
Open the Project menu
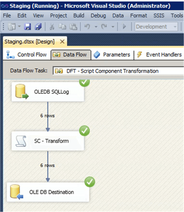point(59,15)
